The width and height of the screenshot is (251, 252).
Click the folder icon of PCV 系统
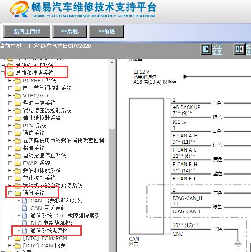18,126
